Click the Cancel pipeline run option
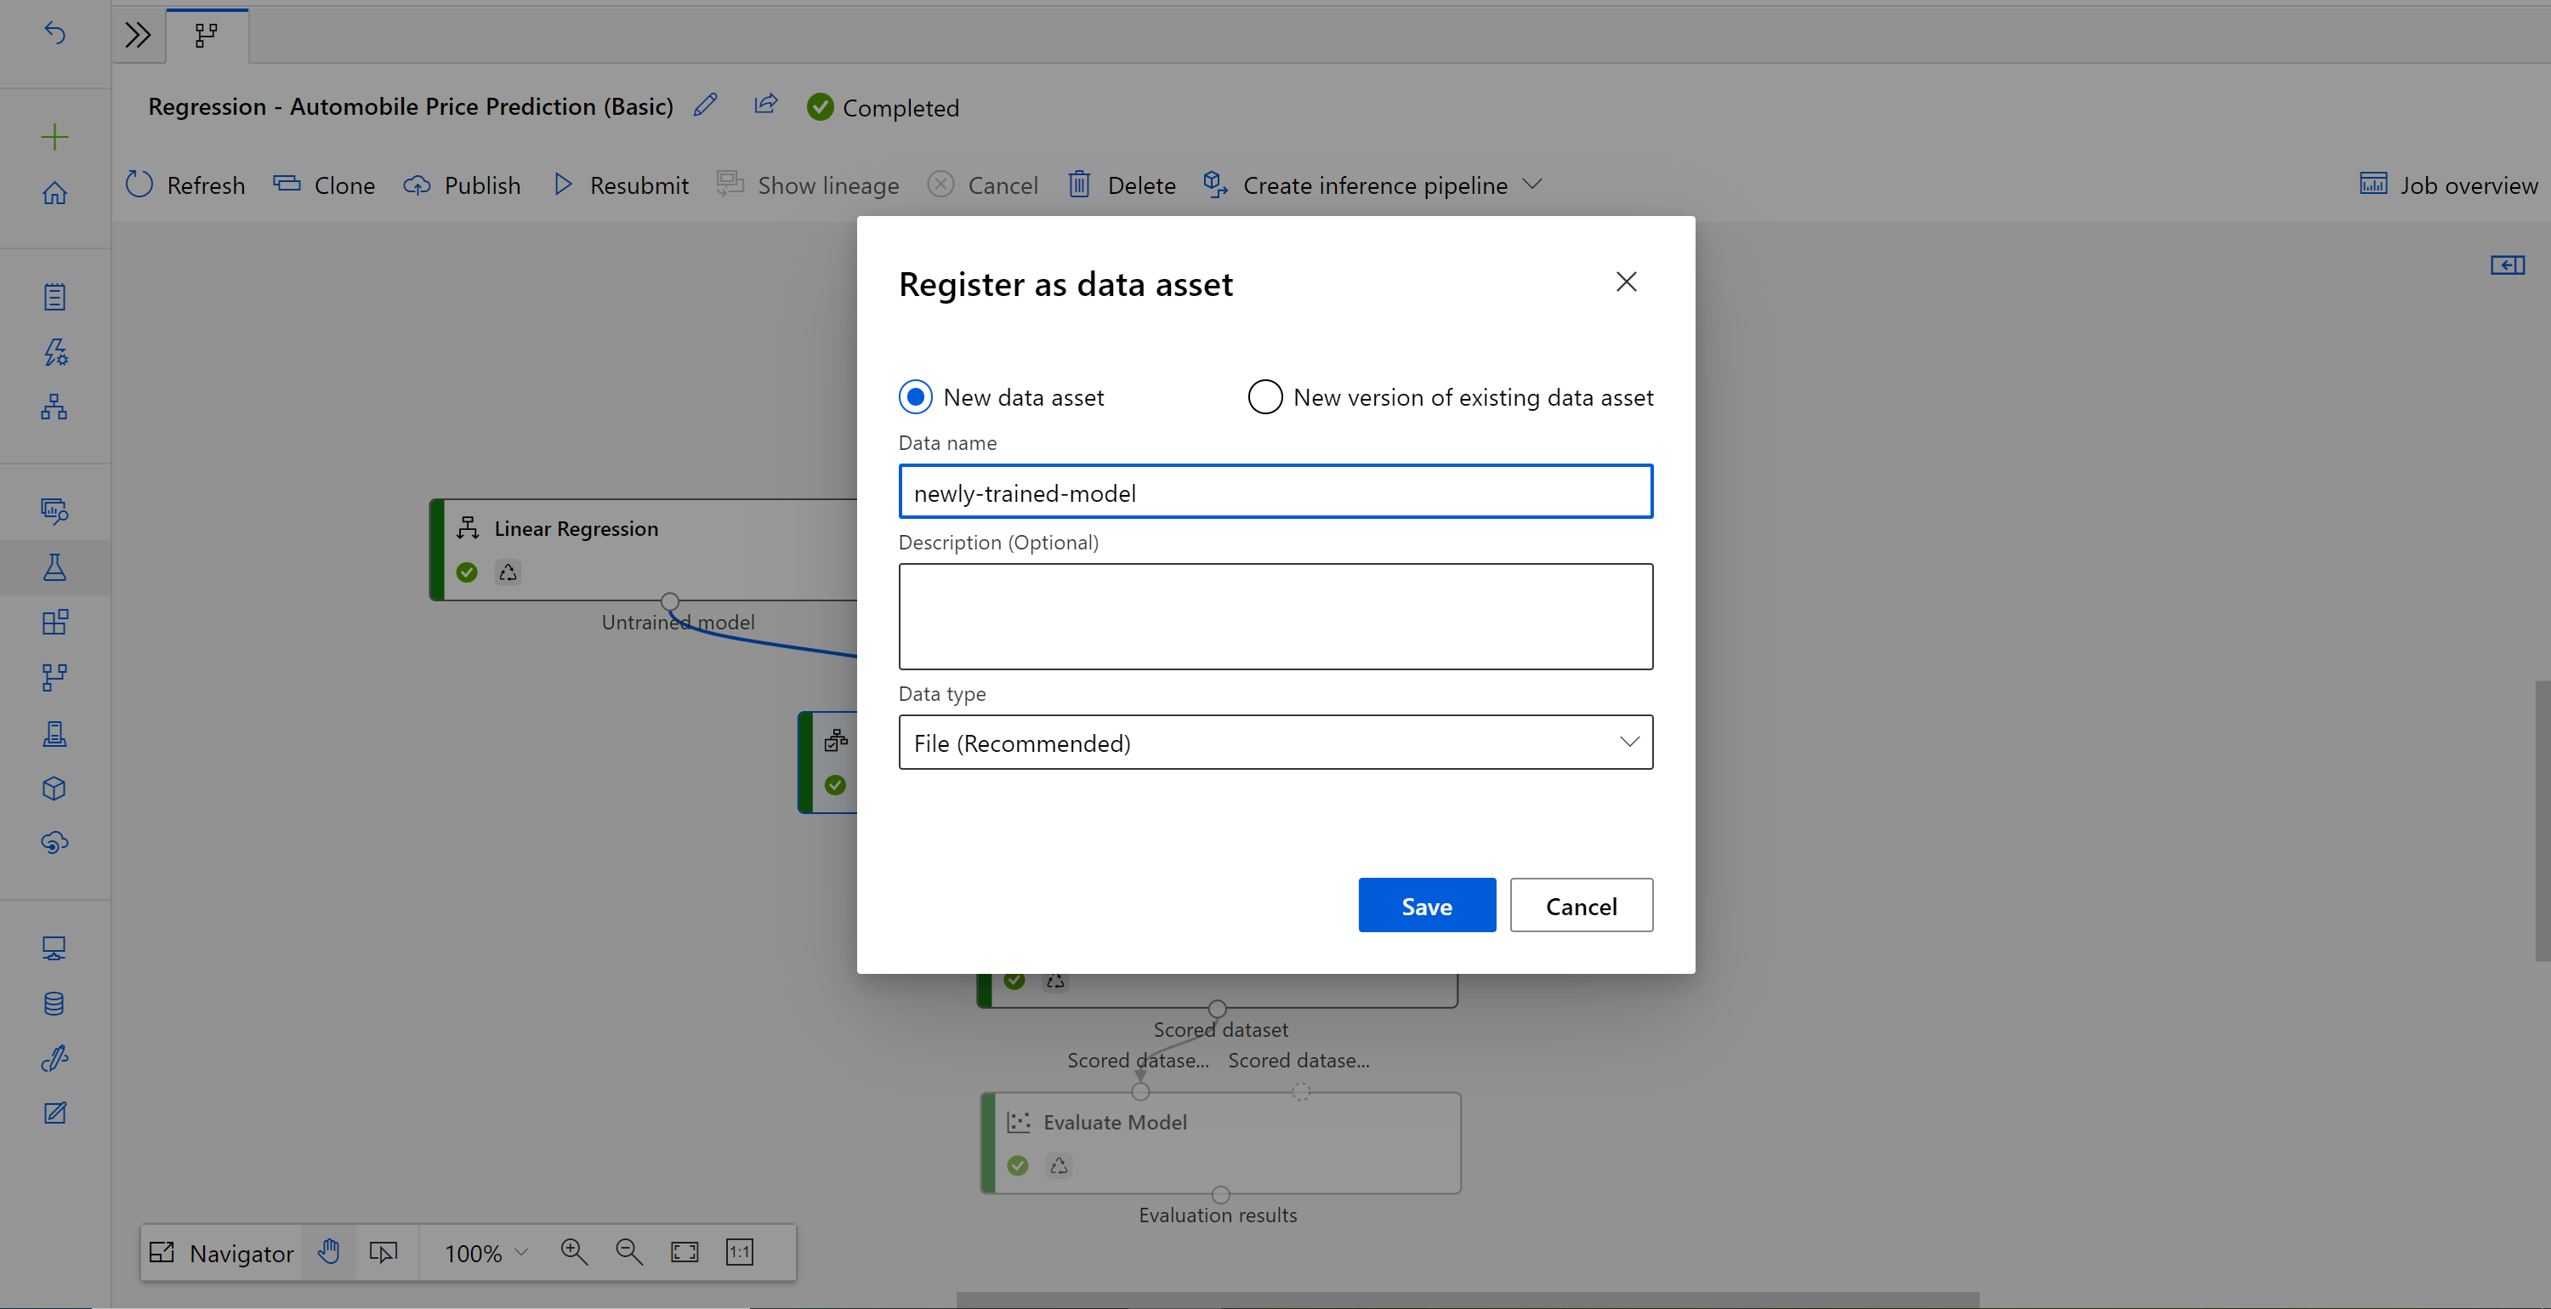2551x1309 pixels. pyautogui.click(x=986, y=184)
